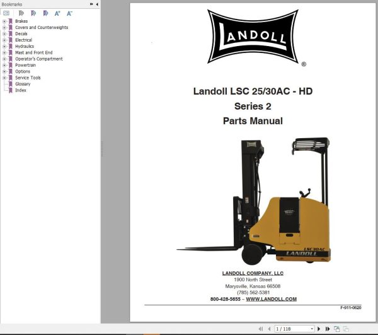378x335 pixels.
Task: Click the purple bookmark icon beside Glossary
Action: (x=10, y=84)
